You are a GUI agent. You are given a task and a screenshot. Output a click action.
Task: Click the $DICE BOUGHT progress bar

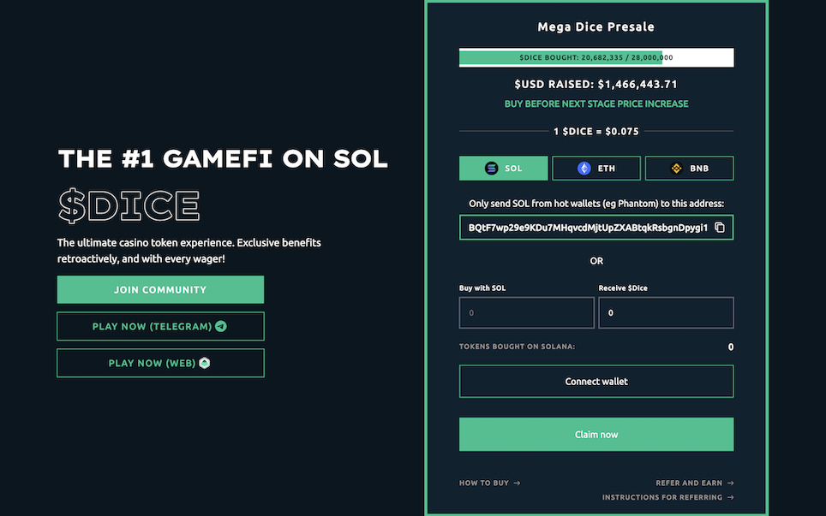(596, 56)
